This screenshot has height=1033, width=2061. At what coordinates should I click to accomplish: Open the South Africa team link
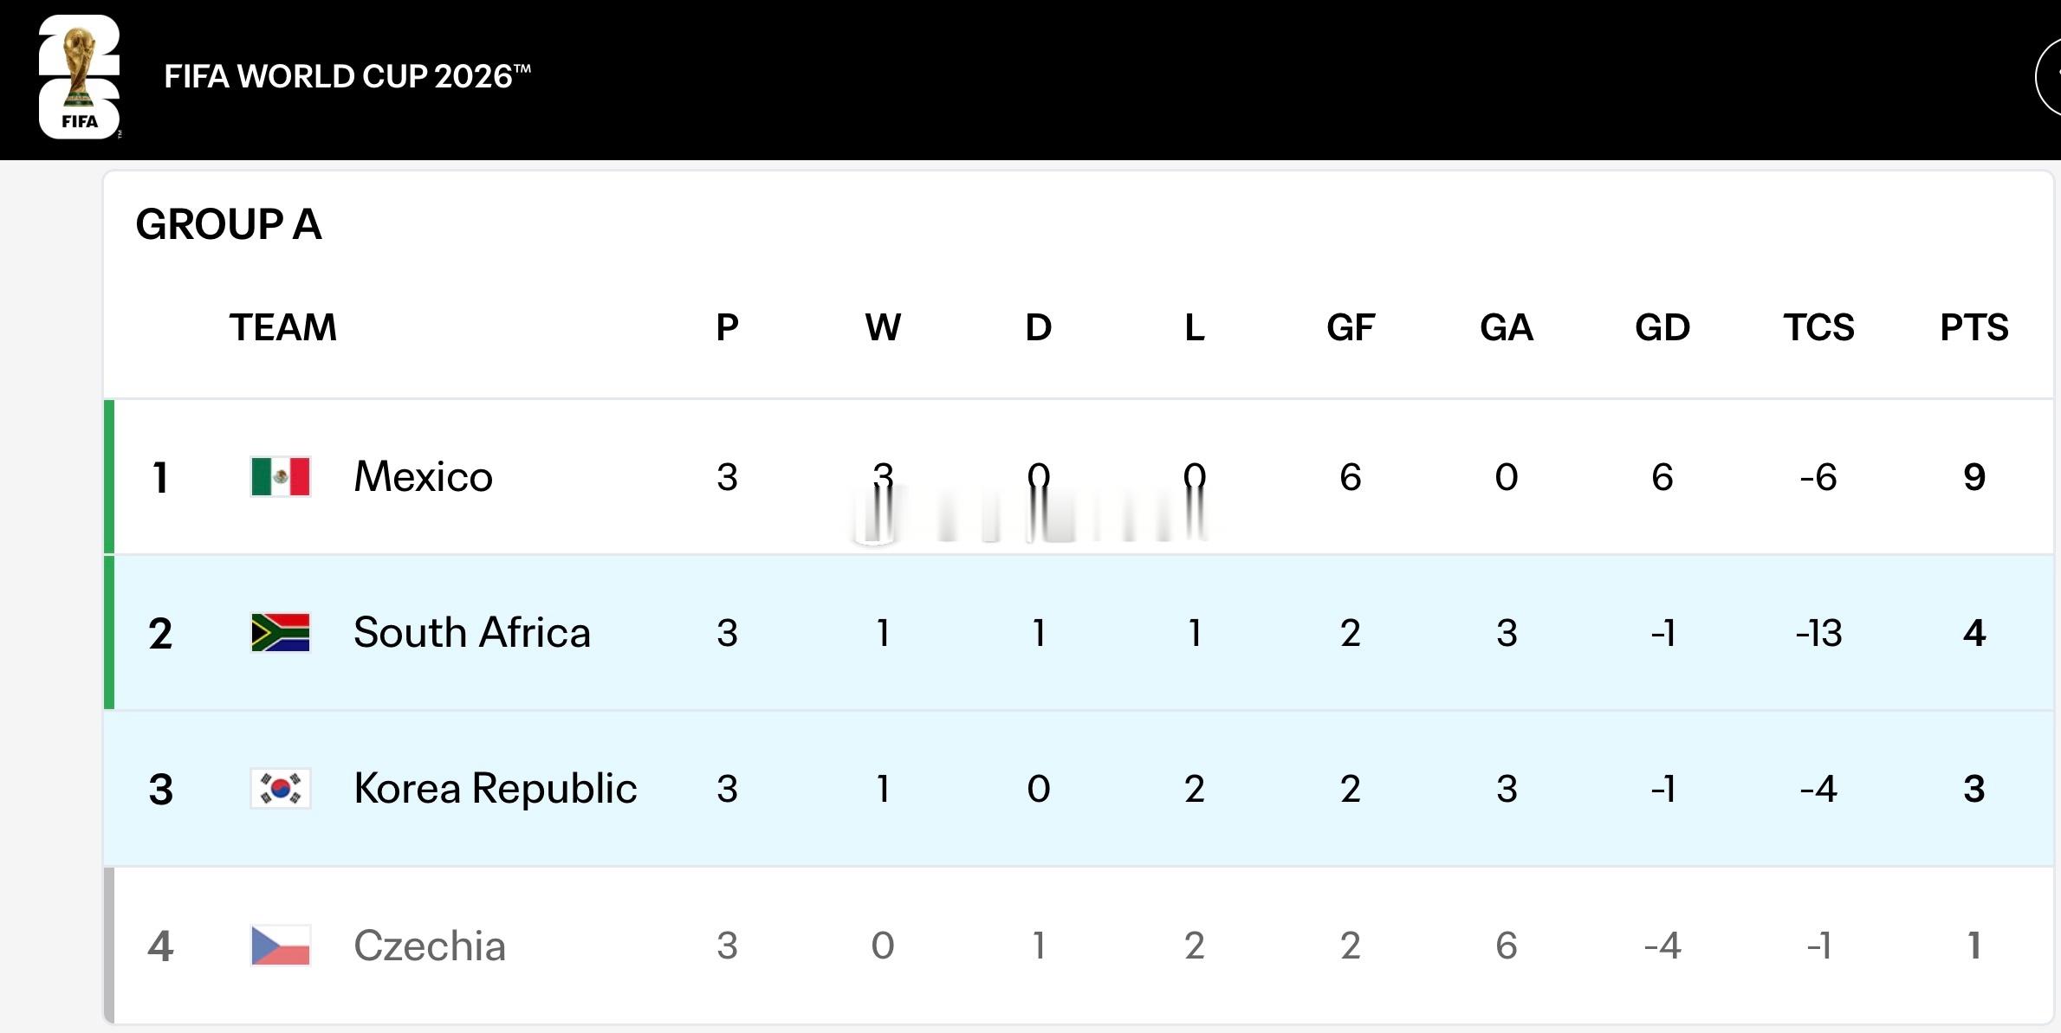pyautogui.click(x=472, y=632)
